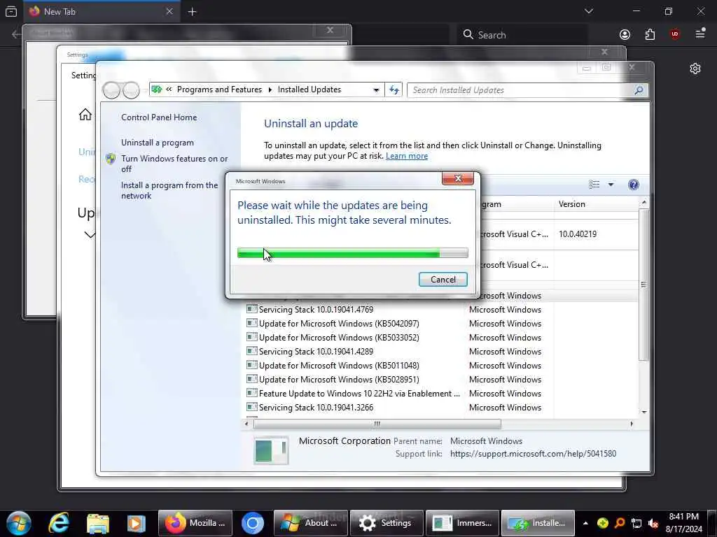Click the icon beside KB5042097 update

point(251,323)
